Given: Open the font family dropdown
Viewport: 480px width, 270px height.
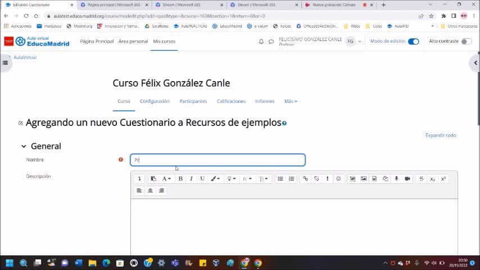Looking at the screenshot, I should click(247, 179).
